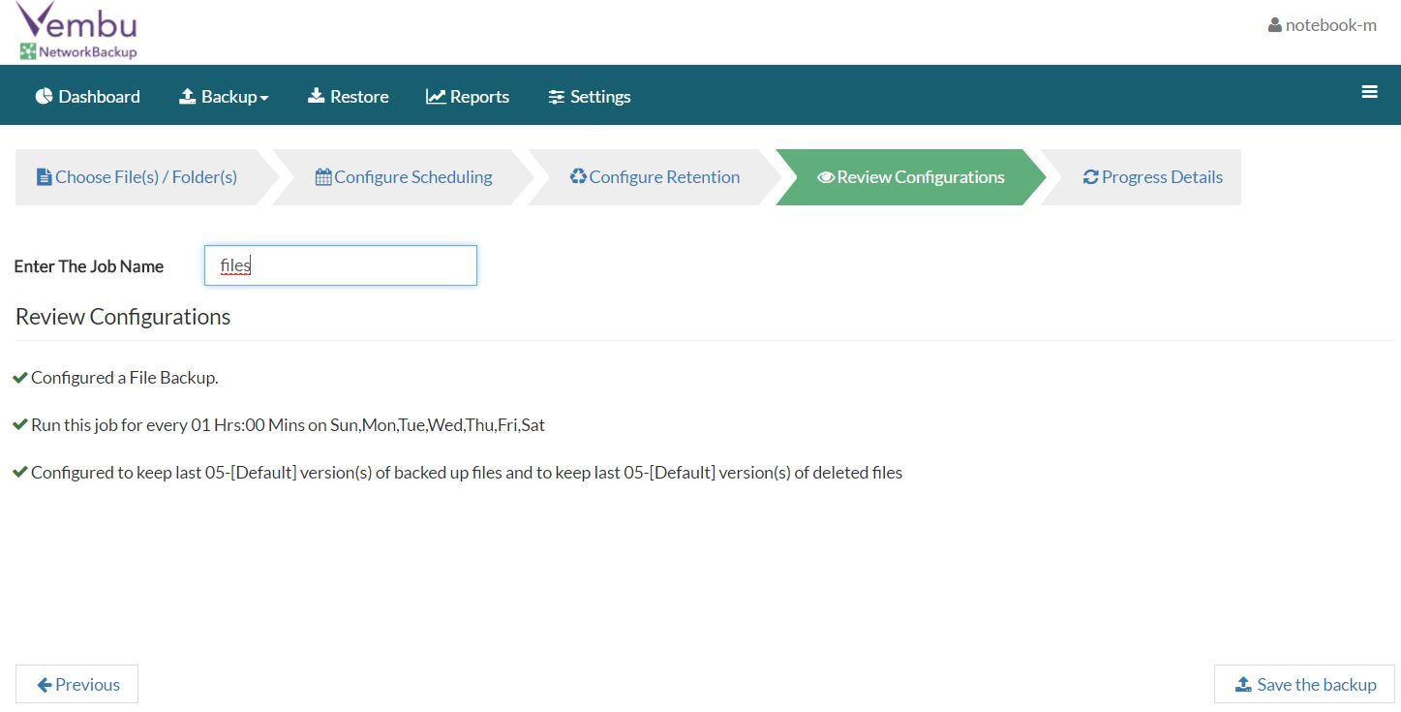This screenshot has width=1401, height=712.
Task: Select the Dashboard clock icon
Action: point(43,95)
